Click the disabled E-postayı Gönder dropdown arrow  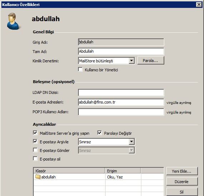[x=132, y=150]
